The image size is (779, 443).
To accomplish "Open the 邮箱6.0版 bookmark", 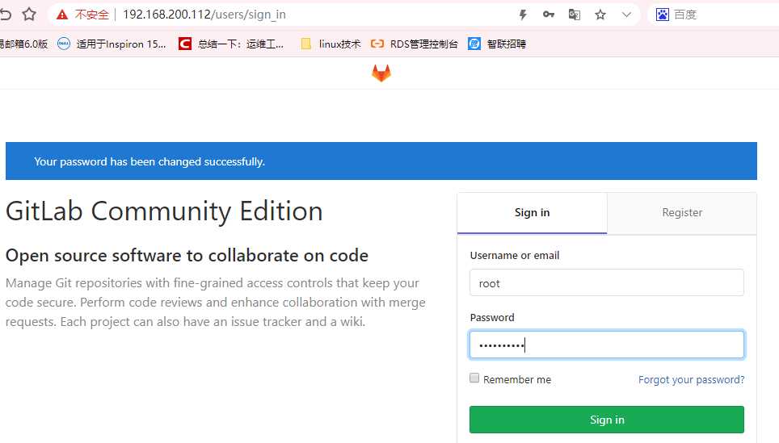I will 24,44.
